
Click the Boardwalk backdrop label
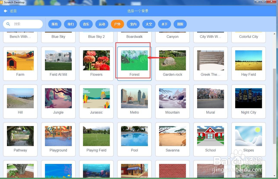click(134, 37)
